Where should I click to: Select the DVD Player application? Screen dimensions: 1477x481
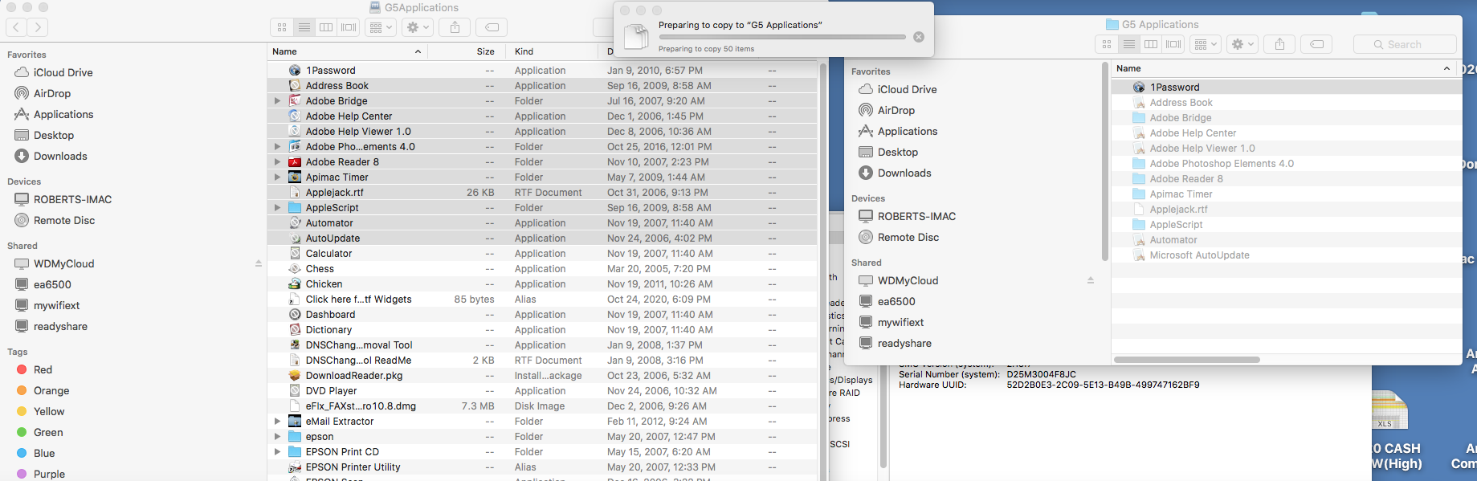(x=331, y=391)
